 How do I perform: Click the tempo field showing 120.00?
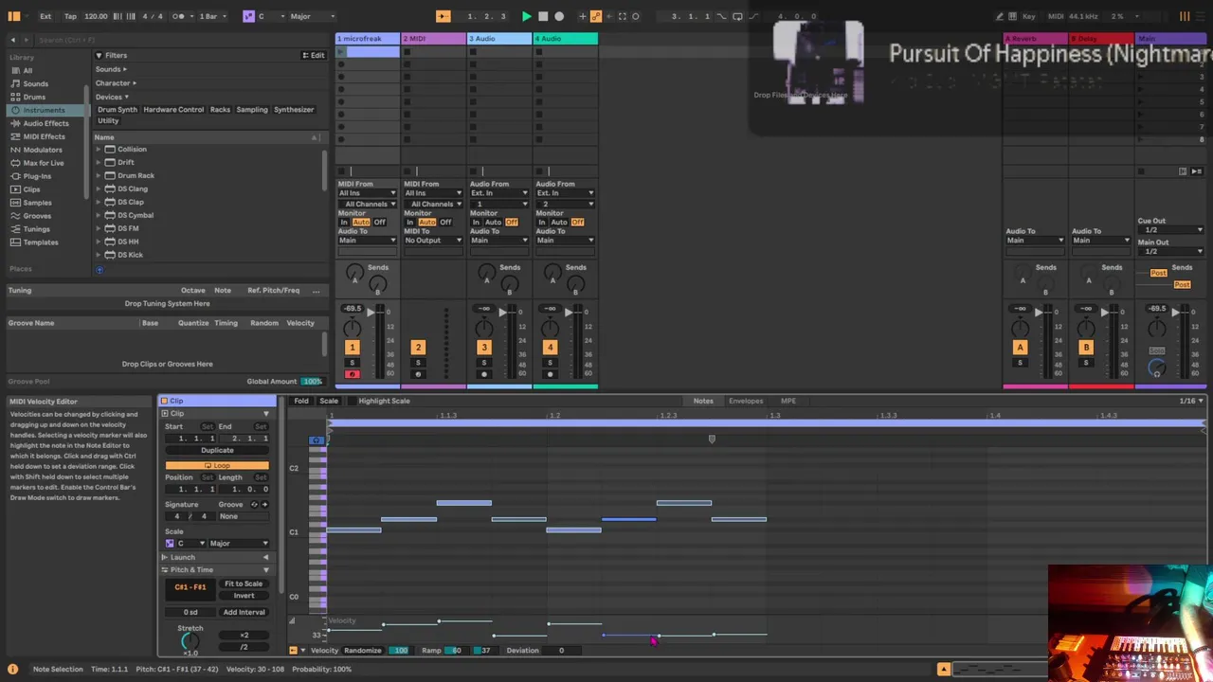pos(95,16)
